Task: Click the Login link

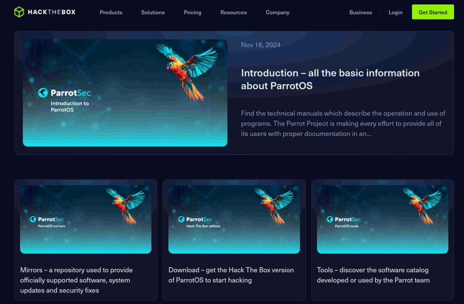Action: point(396,12)
